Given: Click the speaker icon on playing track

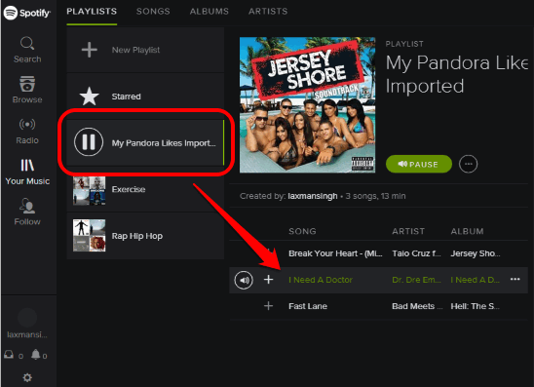Looking at the screenshot, I should pyautogui.click(x=244, y=280).
